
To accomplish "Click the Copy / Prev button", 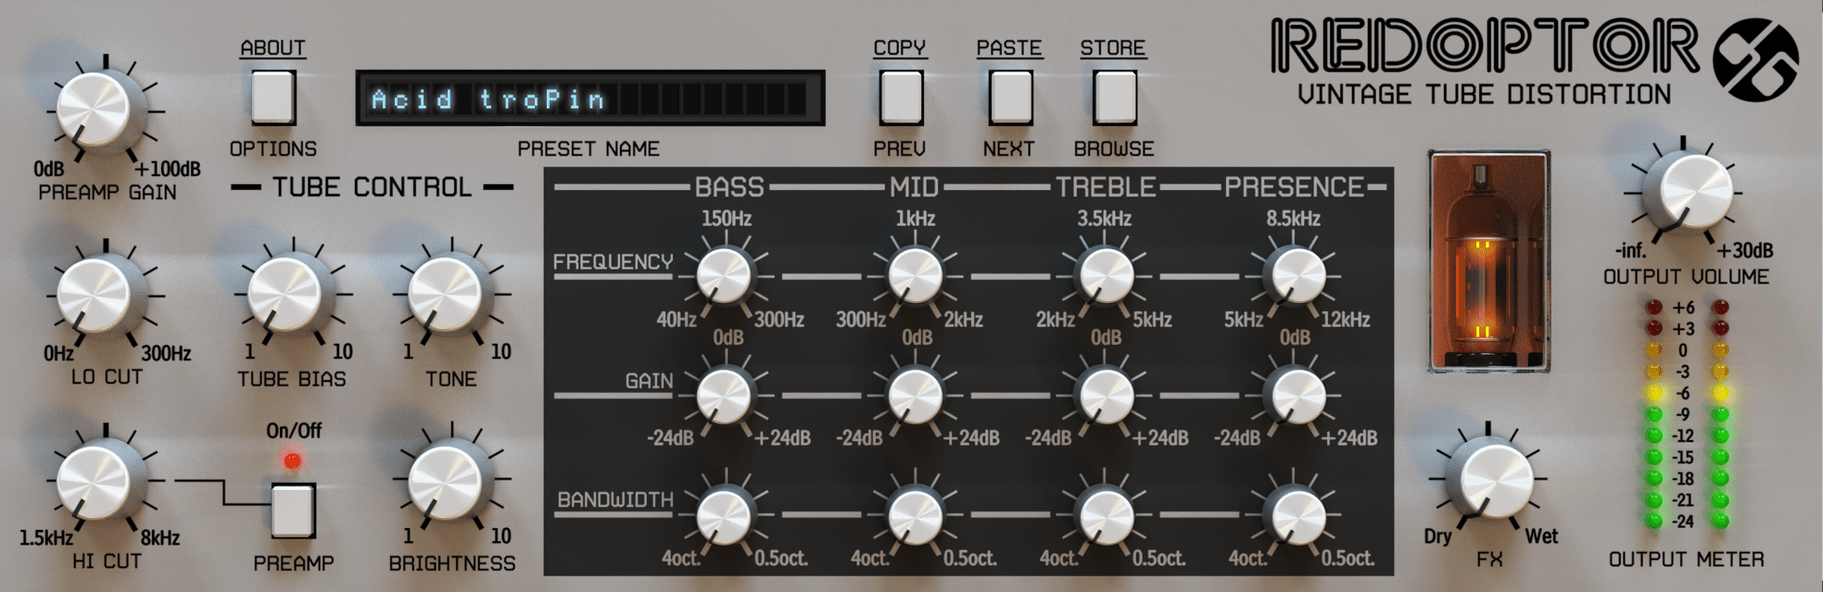I will pos(901,96).
